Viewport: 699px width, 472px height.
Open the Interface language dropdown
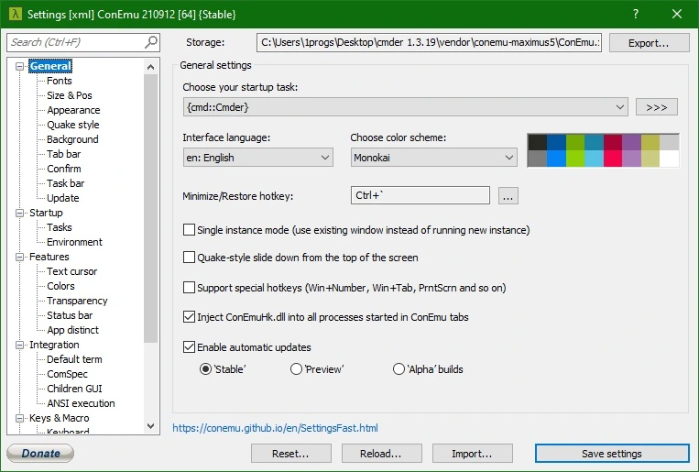pos(257,158)
